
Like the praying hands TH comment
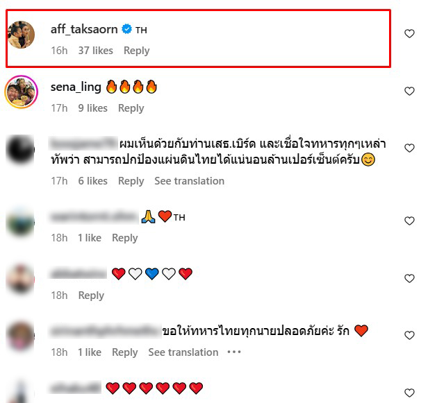409,221
